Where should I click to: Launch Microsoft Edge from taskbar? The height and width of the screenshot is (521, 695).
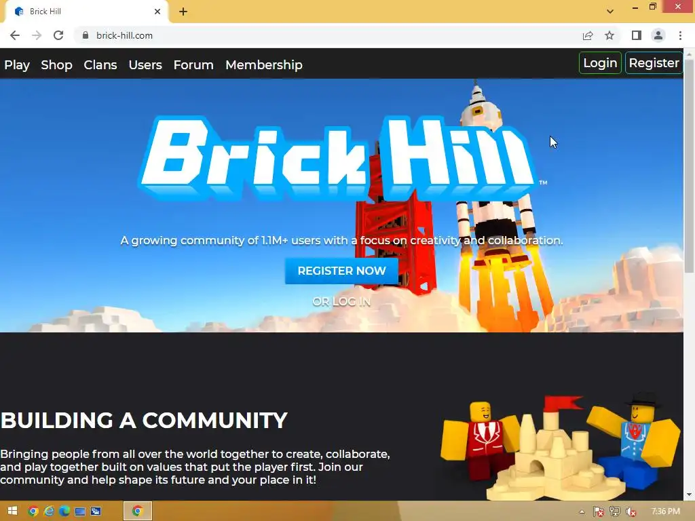[64, 512]
